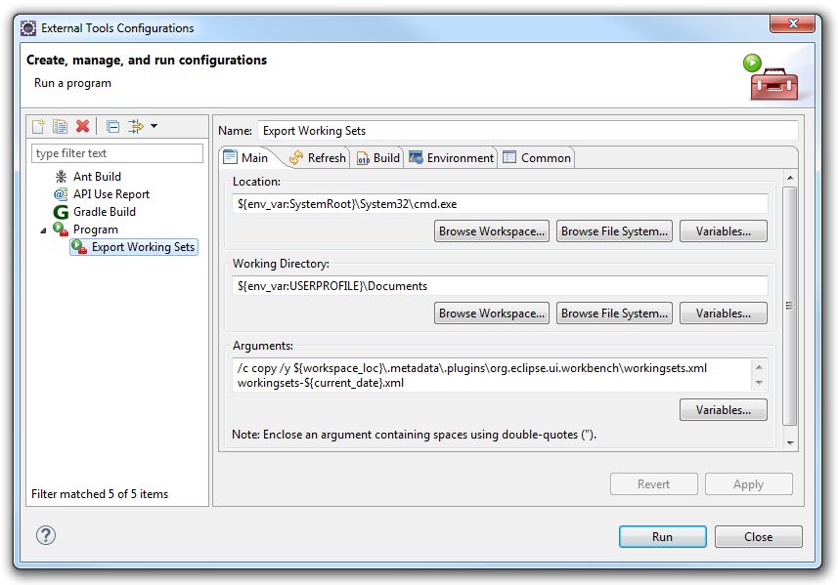
Task: Switch to the Common tab
Action: (x=537, y=158)
